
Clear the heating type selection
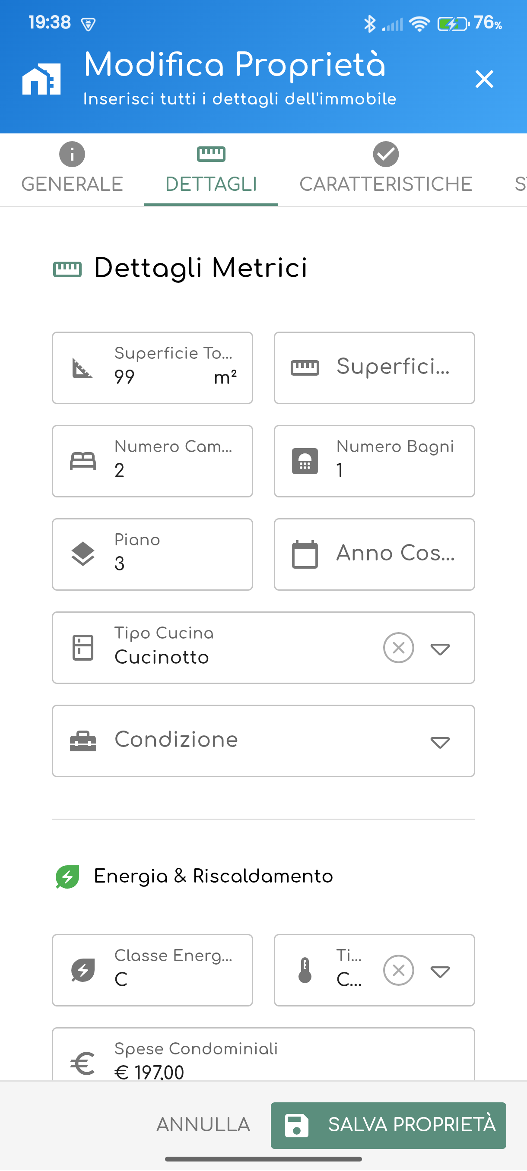(x=398, y=970)
